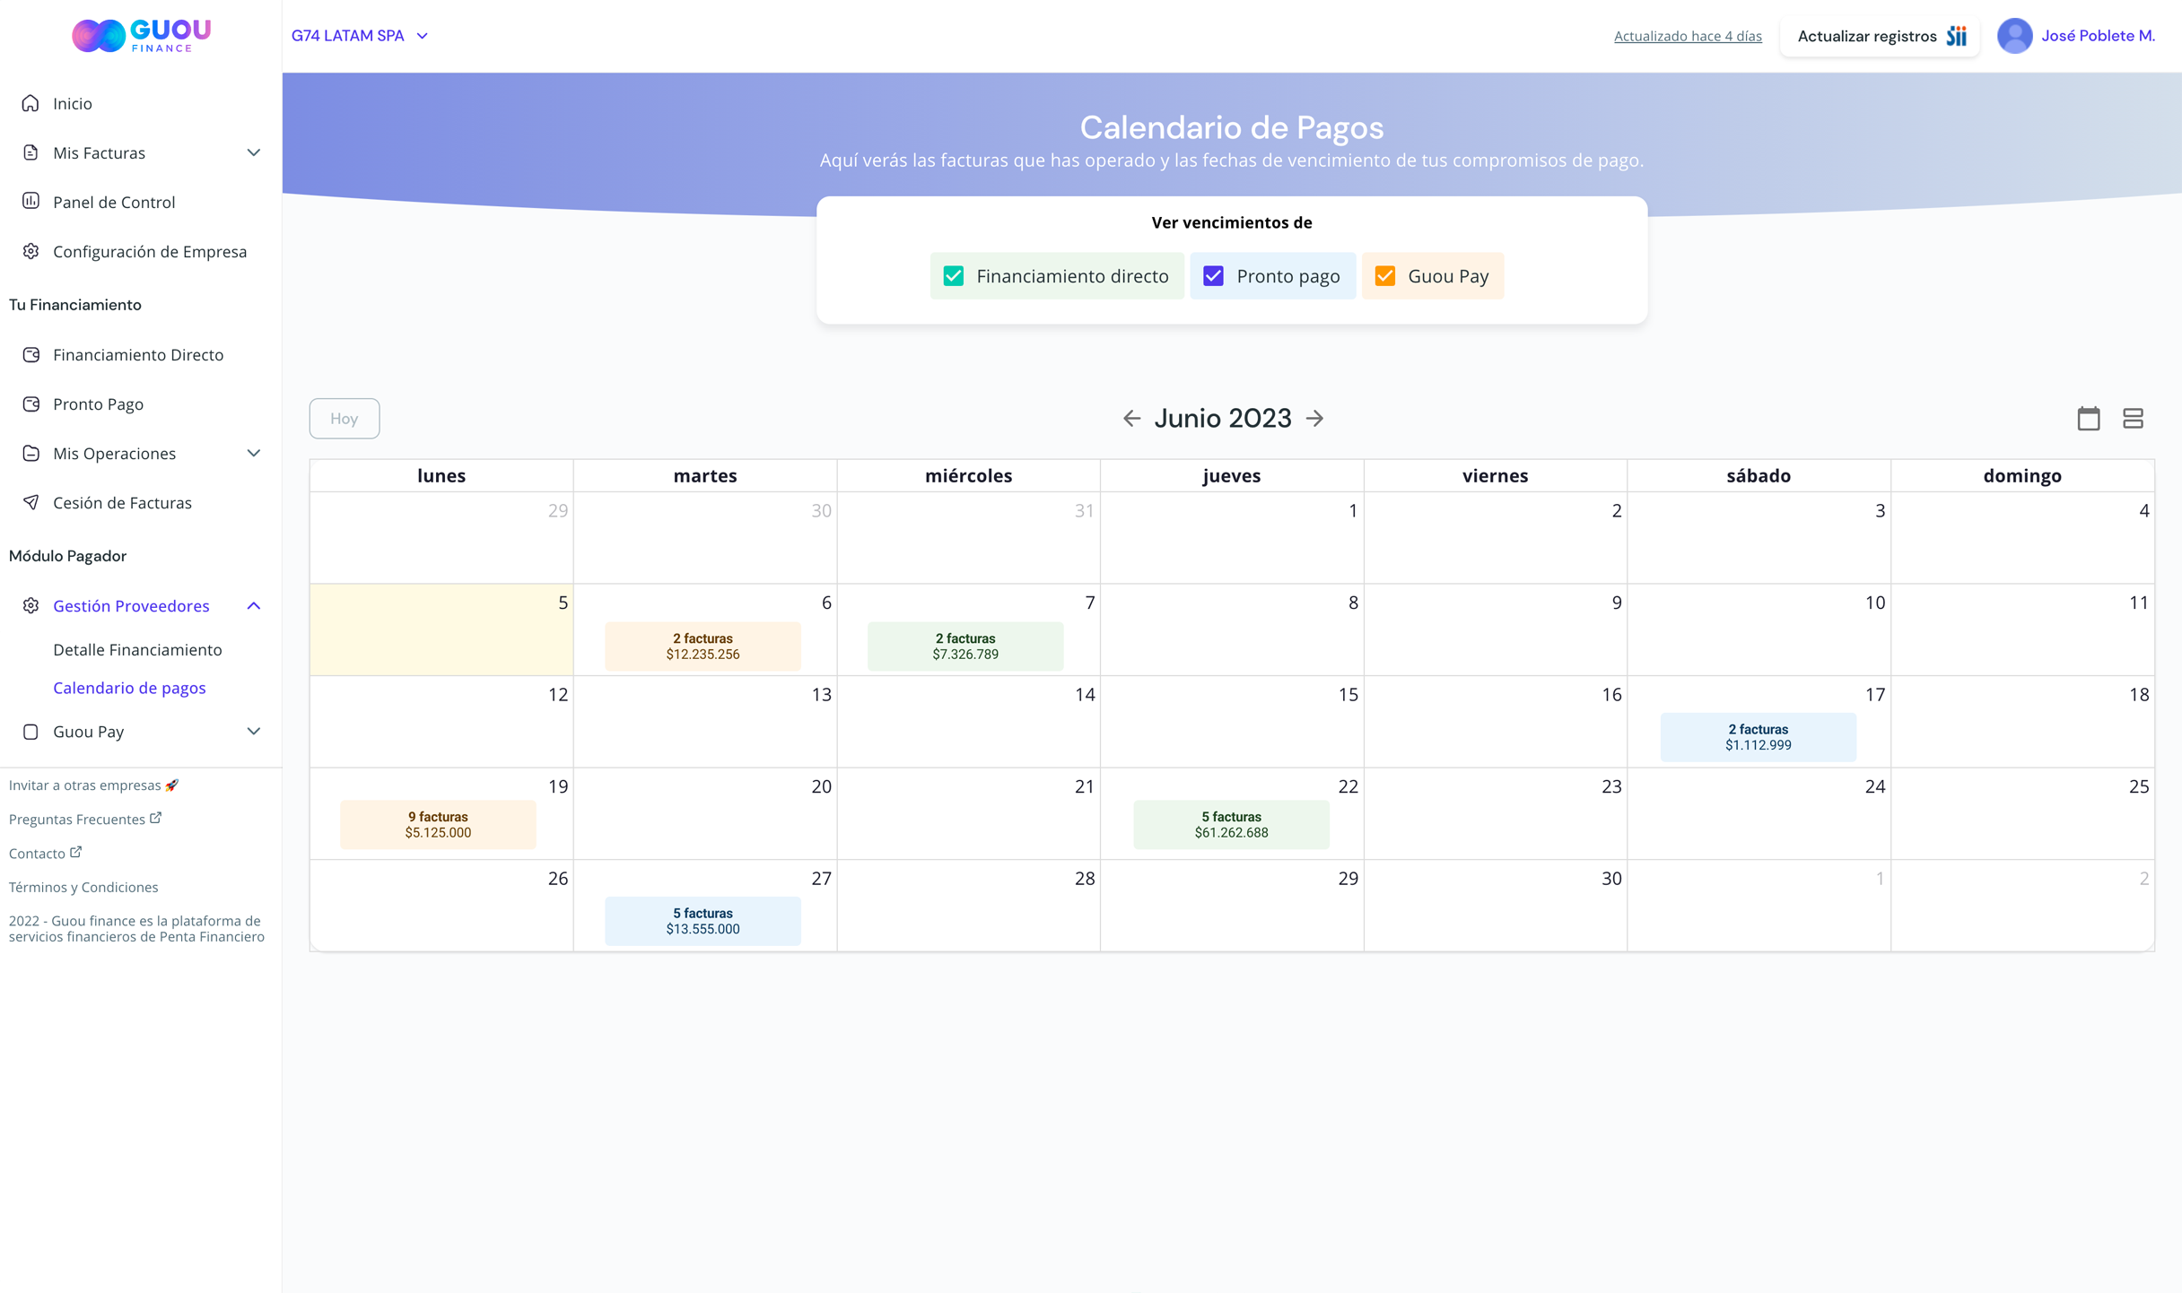This screenshot has height=1293, width=2182.
Task: Click the Hoy button
Action: pos(345,419)
